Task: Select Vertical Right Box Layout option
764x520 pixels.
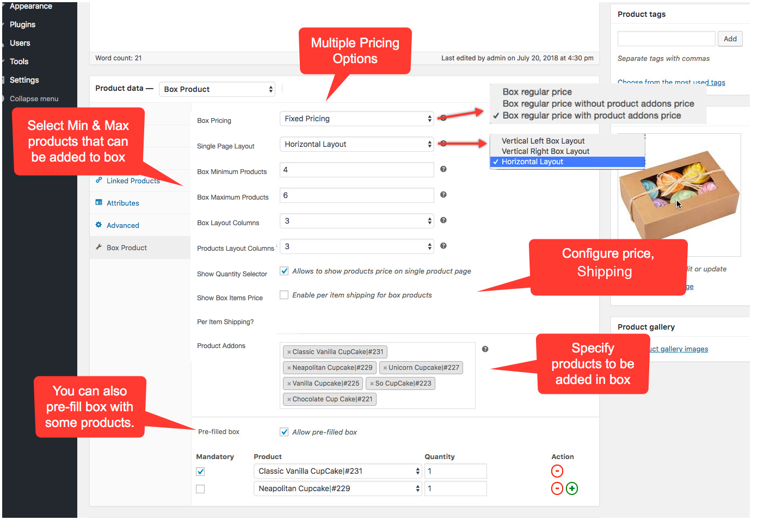Action: pos(545,151)
